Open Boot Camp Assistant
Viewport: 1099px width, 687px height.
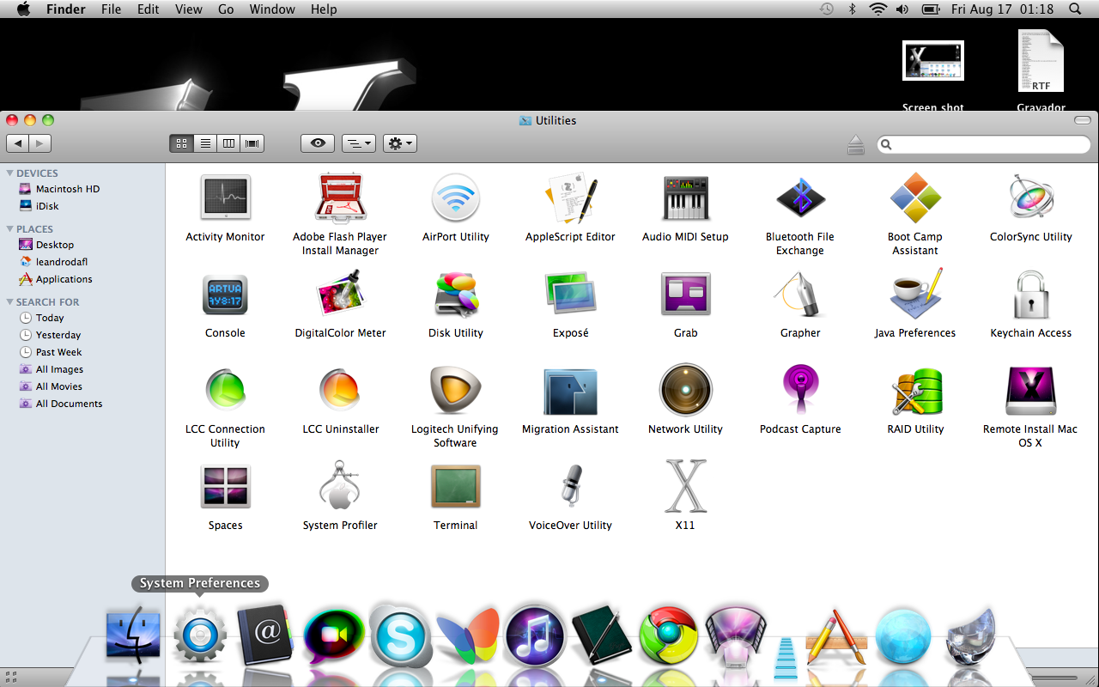click(x=915, y=198)
